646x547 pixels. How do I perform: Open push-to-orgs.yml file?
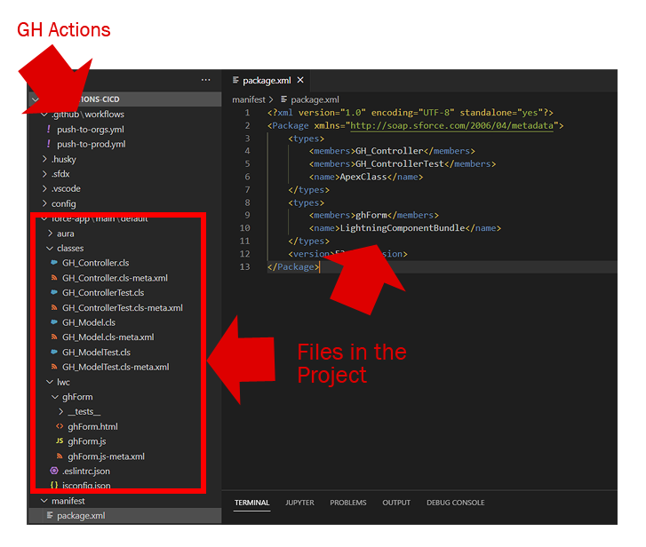pos(91,130)
